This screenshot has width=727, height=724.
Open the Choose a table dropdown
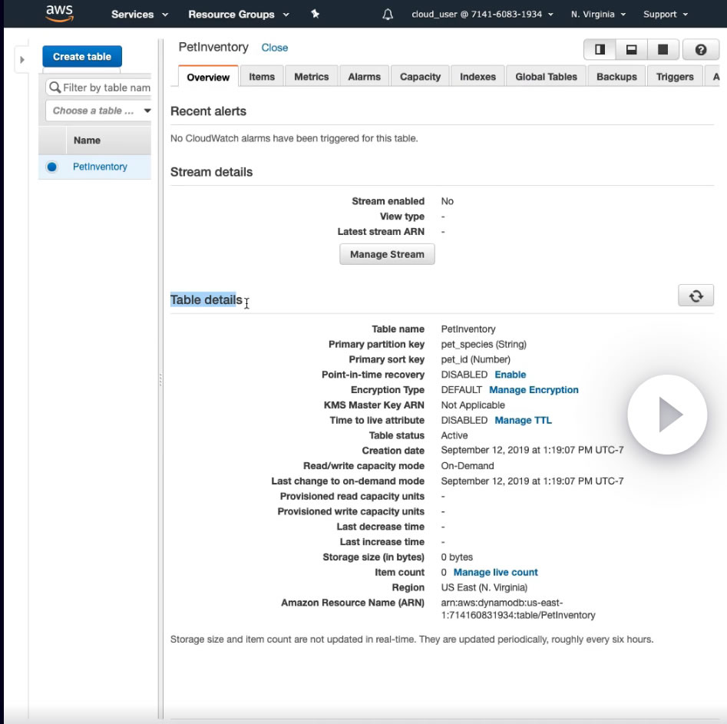tap(99, 111)
